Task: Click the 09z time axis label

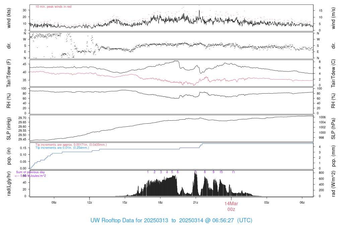Action: tap(54, 203)
